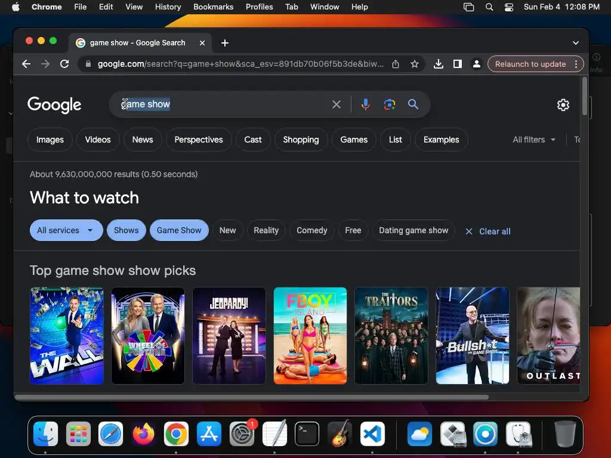Bookmark this tab with the star icon
Viewport: 611px width, 458px height.
(415, 64)
